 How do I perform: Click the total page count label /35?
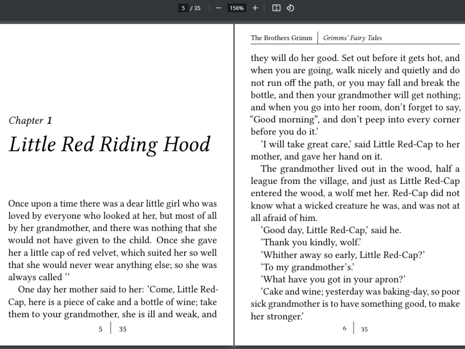click(195, 8)
